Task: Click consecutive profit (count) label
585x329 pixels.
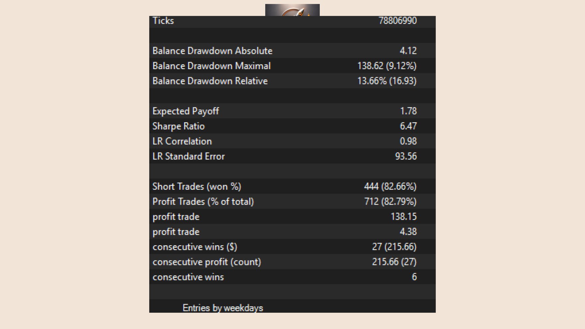Action: (207, 262)
